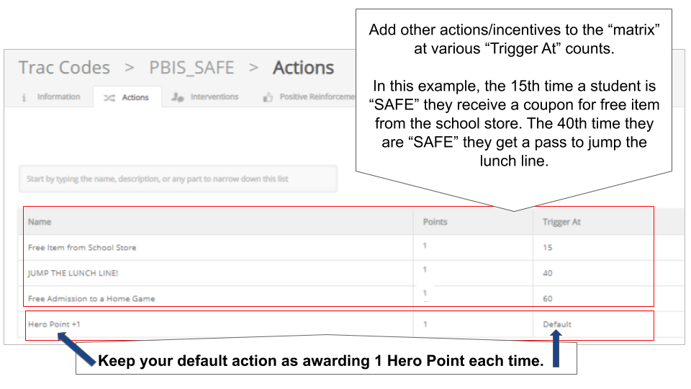
Task: Click the Default trigger value for Hero Point
Action: tap(557, 324)
